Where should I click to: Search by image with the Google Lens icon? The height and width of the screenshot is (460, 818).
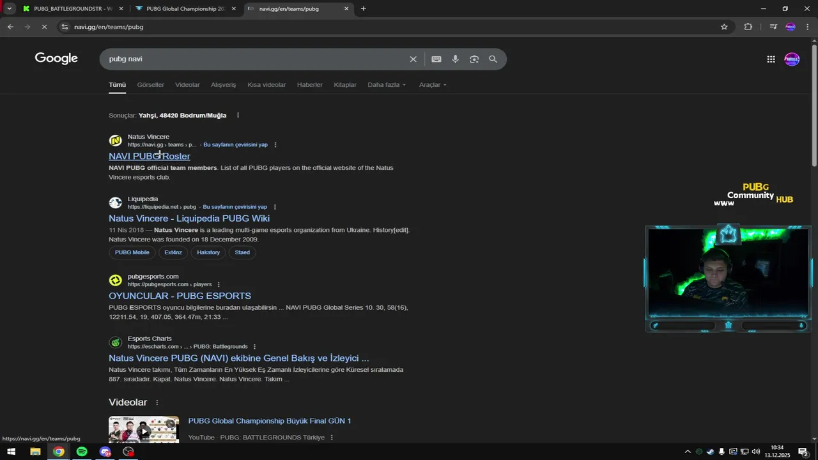click(x=474, y=59)
